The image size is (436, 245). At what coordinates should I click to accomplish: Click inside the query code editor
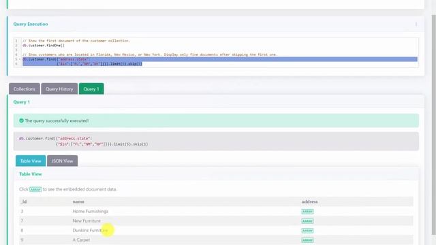coord(216,52)
